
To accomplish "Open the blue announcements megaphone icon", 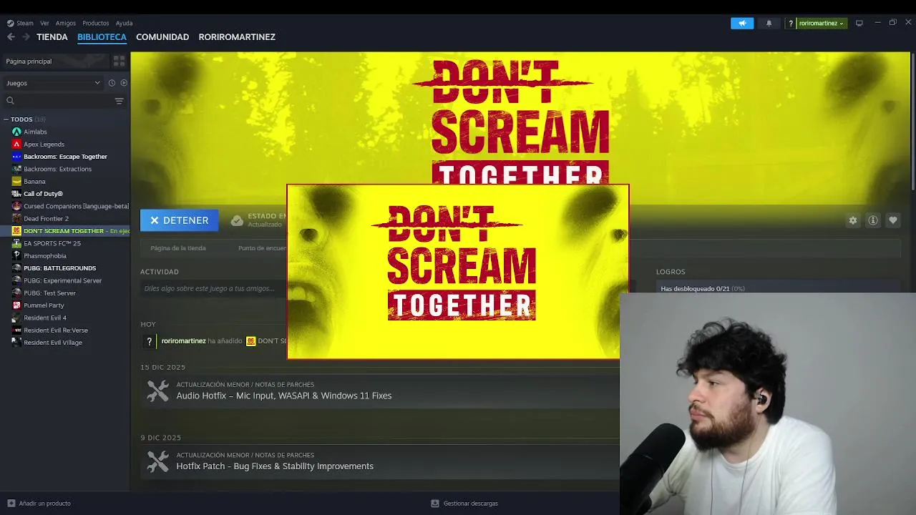I will click(742, 23).
